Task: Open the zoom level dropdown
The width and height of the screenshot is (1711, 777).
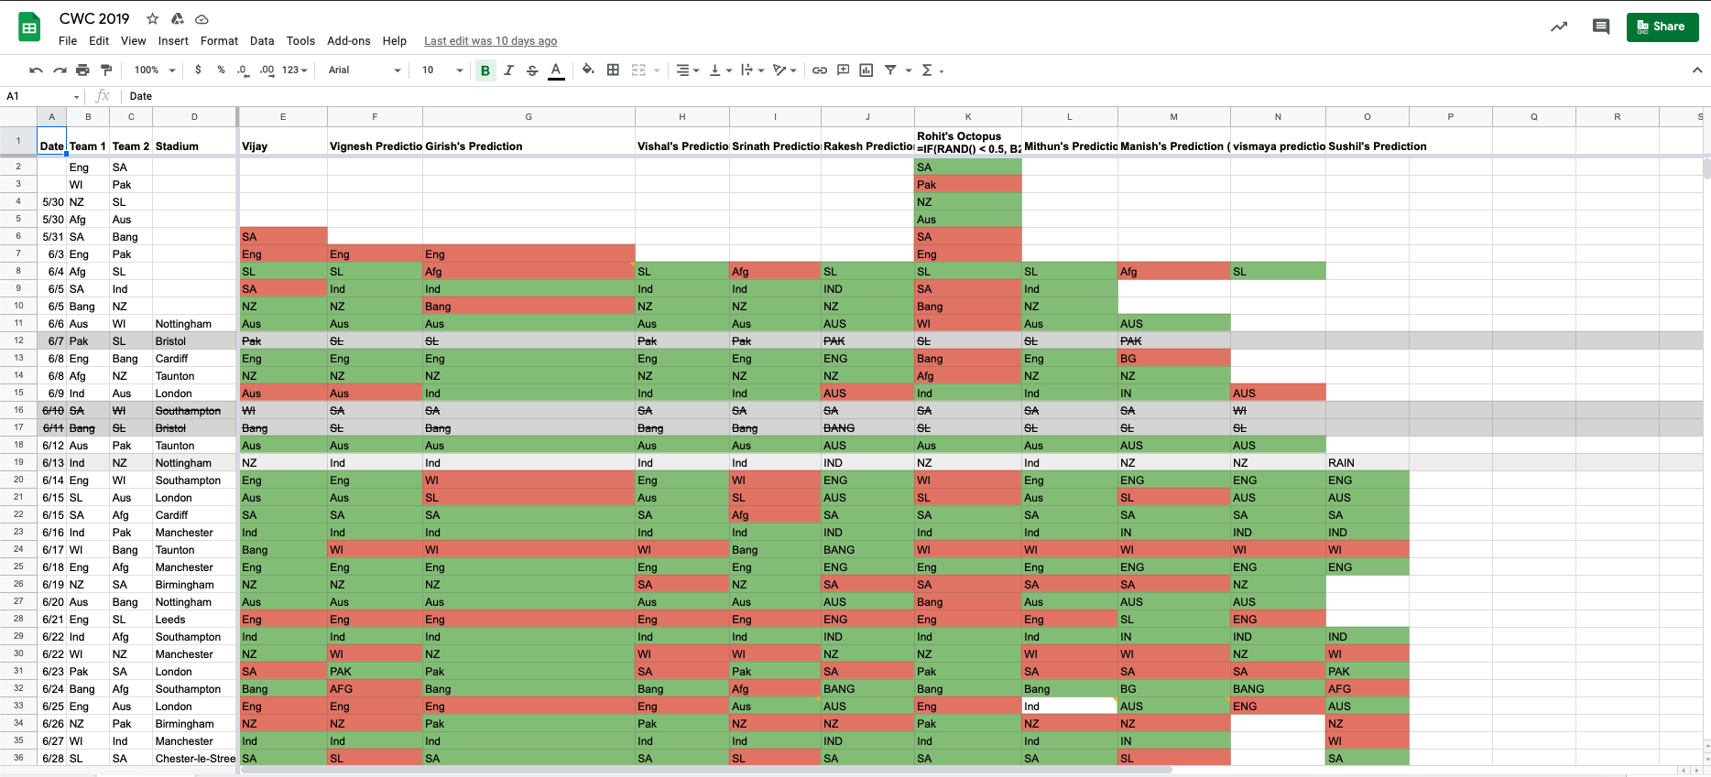Action: [155, 70]
